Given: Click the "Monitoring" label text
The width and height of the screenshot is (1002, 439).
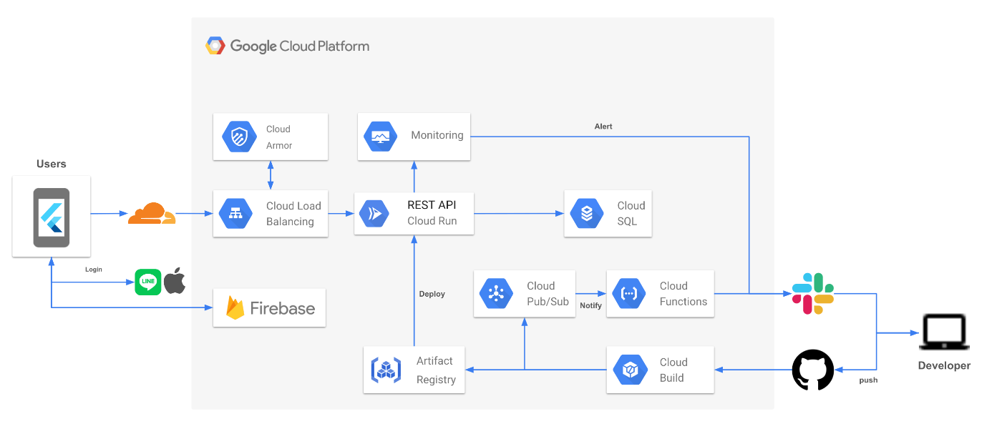Looking at the screenshot, I should point(437,135).
